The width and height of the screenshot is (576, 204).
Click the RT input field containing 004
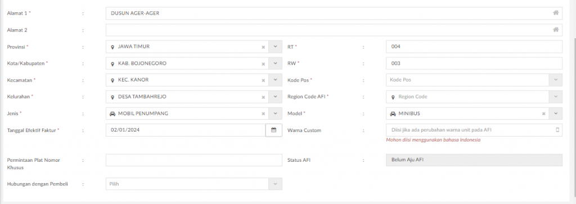pyautogui.click(x=474, y=47)
